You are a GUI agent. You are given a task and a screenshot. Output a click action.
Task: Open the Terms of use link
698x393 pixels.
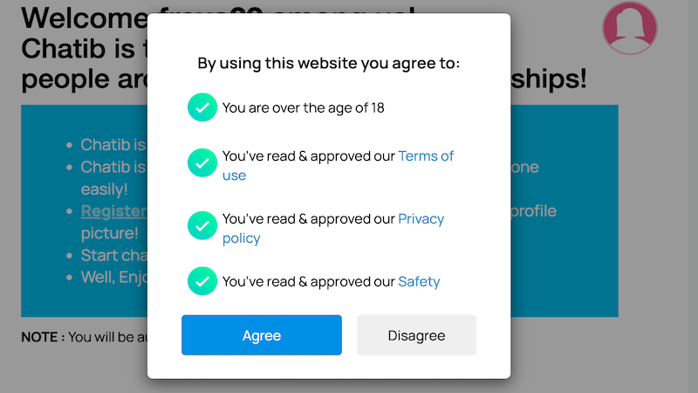tap(426, 156)
